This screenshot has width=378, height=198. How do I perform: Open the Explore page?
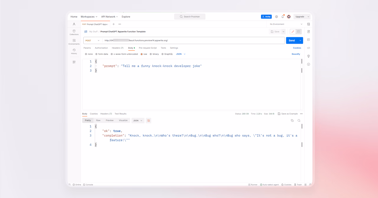click(x=126, y=17)
